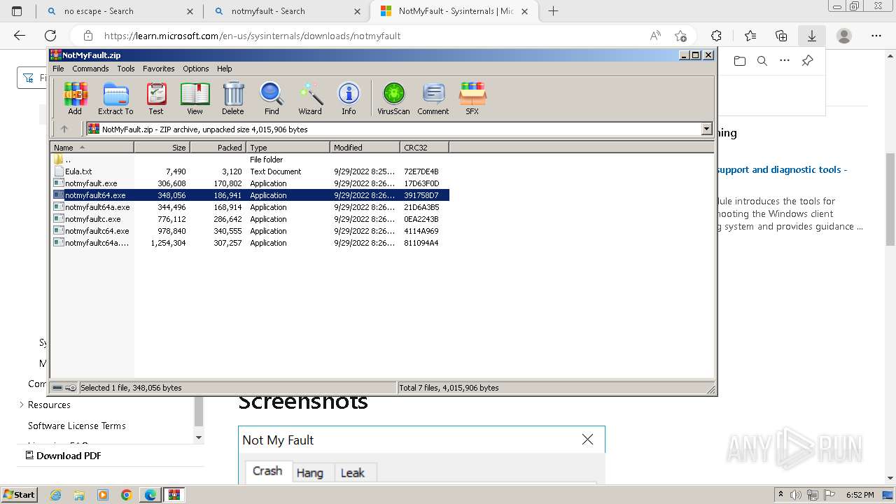896x504 pixels.
Task: Switch to the 'no escape - Search' tab
Action: click(x=118, y=11)
